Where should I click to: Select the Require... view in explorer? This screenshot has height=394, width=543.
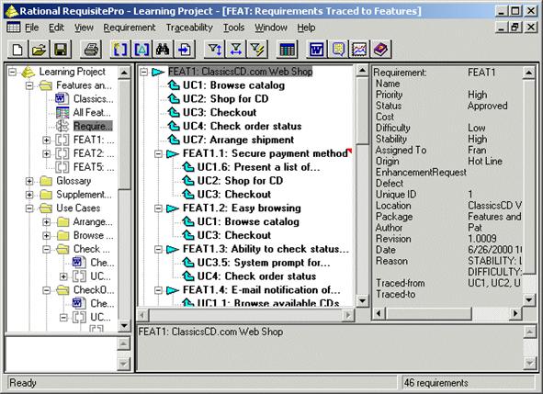(93, 126)
